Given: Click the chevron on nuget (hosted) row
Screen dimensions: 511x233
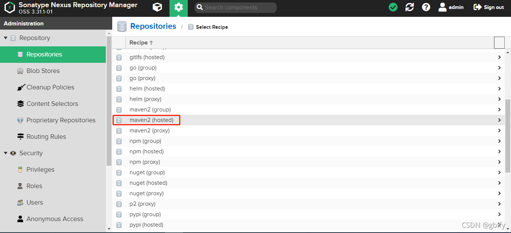Looking at the screenshot, I should 499,183.
